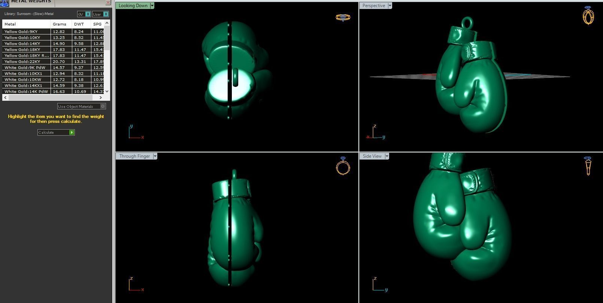
Task: Click the scroll left arrow under metal table
Action: tap(5, 97)
